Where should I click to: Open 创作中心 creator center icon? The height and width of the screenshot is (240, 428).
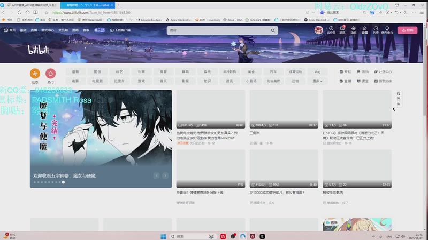(x=387, y=30)
